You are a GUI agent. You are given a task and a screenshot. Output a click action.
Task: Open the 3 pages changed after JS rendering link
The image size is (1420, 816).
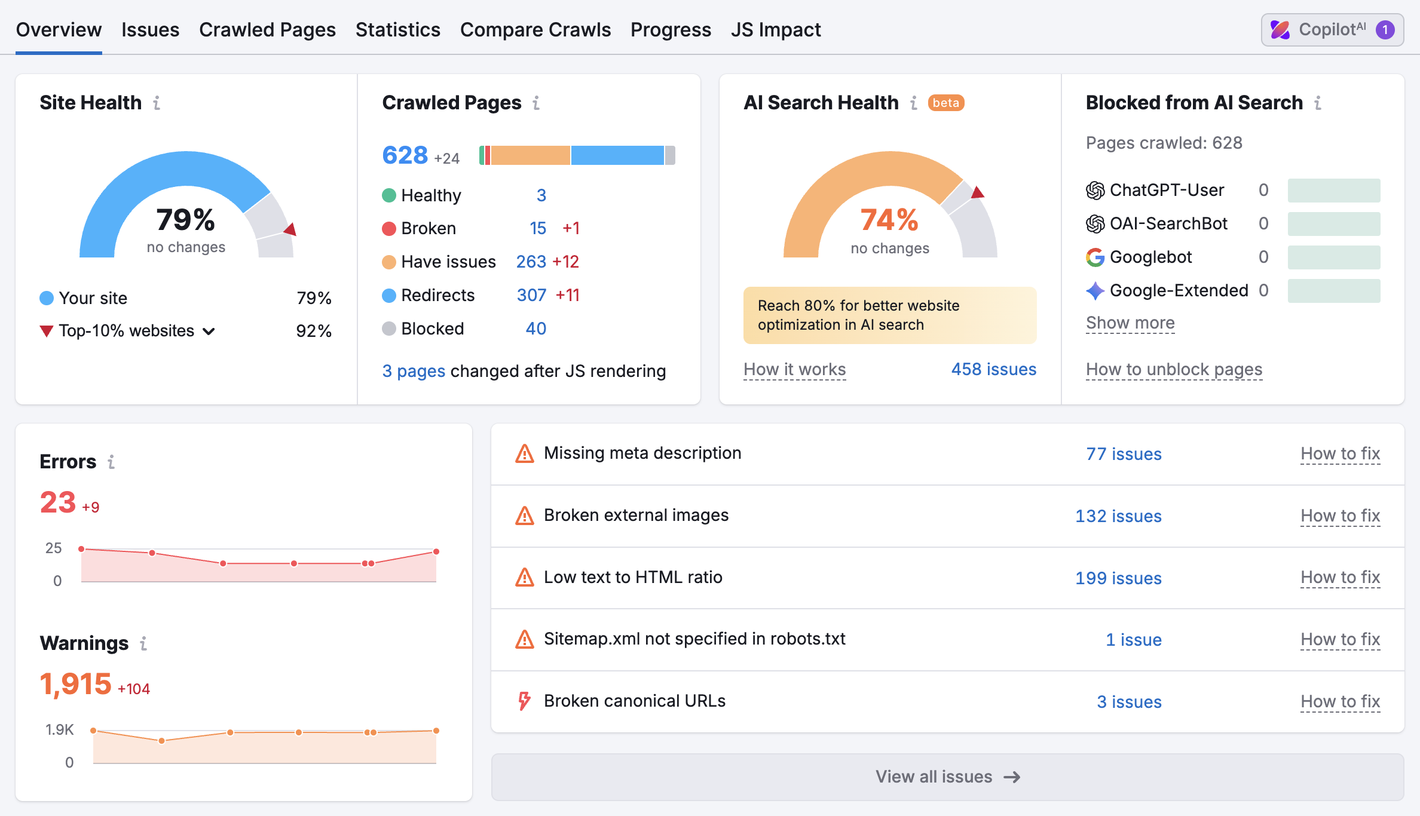[x=413, y=371]
